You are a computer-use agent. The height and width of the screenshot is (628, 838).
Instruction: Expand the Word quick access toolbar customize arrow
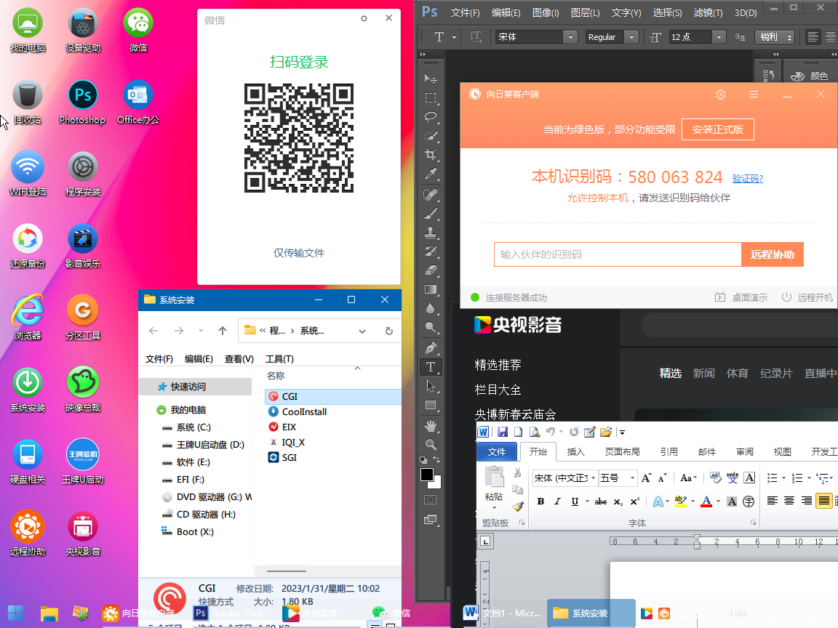(x=622, y=432)
